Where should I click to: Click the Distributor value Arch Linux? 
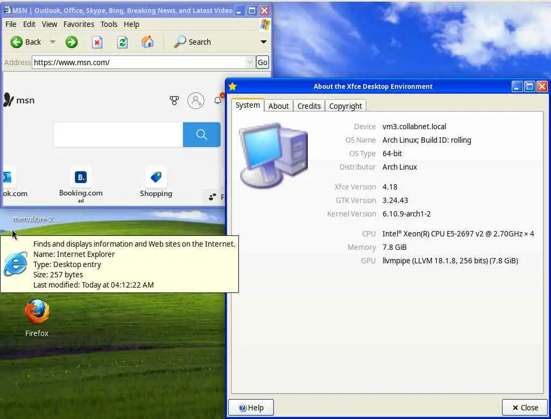tap(400, 167)
